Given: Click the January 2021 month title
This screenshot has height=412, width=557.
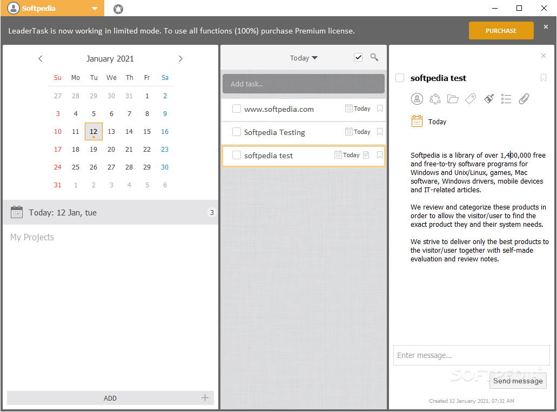Looking at the screenshot, I should pyautogui.click(x=110, y=59).
